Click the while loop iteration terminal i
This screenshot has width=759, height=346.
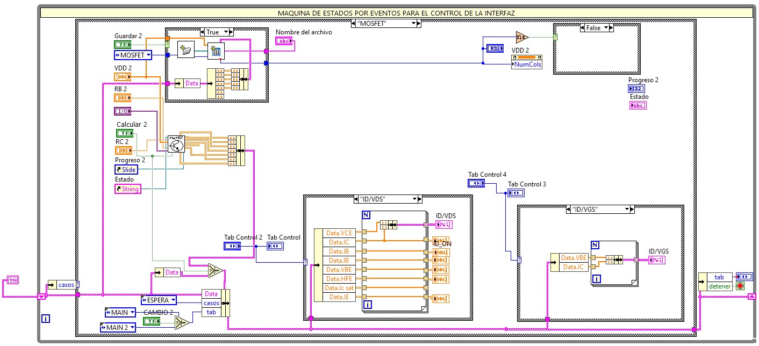pyautogui.click(x=46, y=319)
